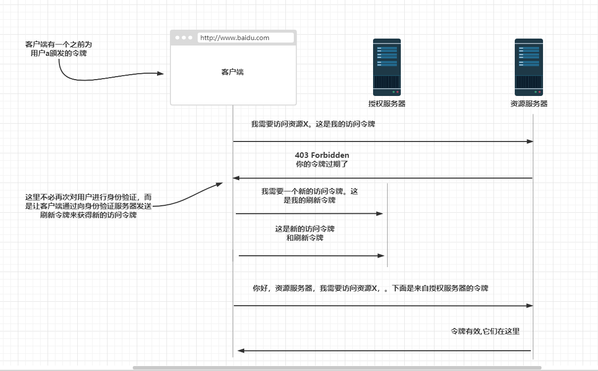Select the text 我需要一个新的访问令牌。这是我的刷新令牌
The height and width of the screenshot is (371, 598).
310,196
